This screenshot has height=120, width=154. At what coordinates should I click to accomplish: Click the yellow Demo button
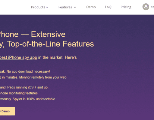(8, 111)
